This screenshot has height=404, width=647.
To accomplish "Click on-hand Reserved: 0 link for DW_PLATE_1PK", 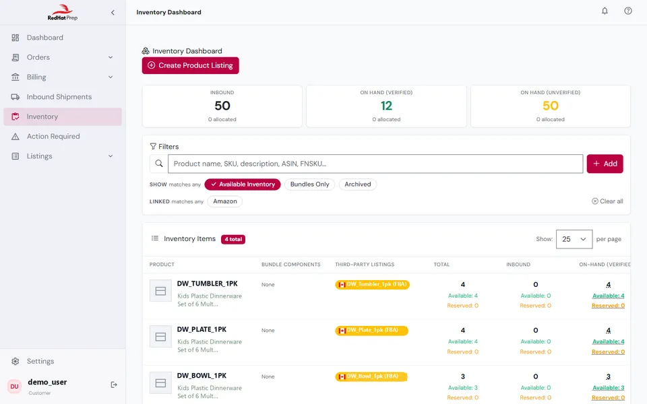I will 608,351.
